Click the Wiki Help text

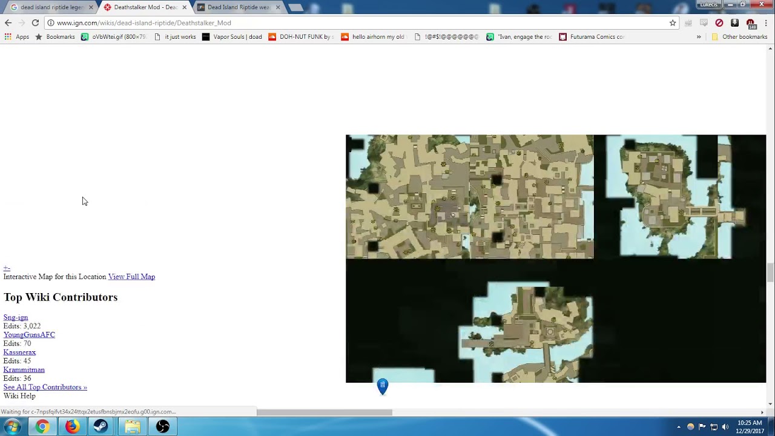(x=19, y=396)
